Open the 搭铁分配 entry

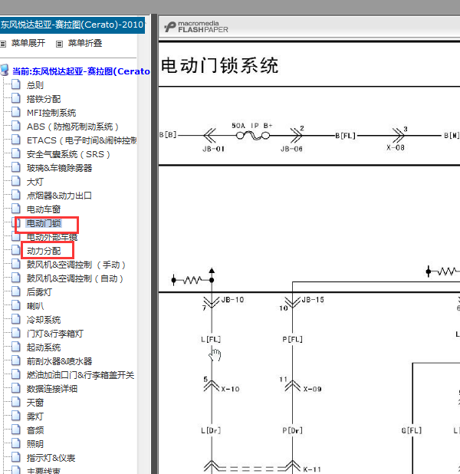point(44,99)
